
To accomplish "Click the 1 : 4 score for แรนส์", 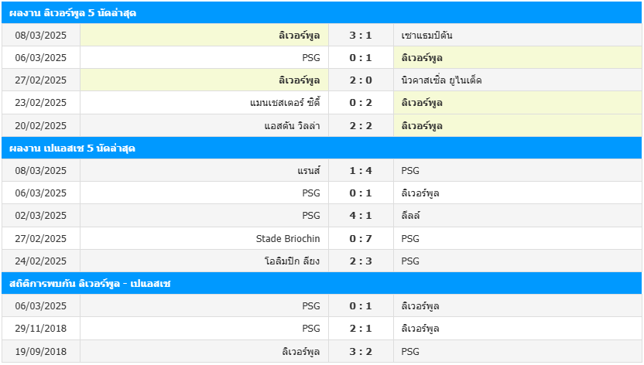I will click(x=361, y=171).
